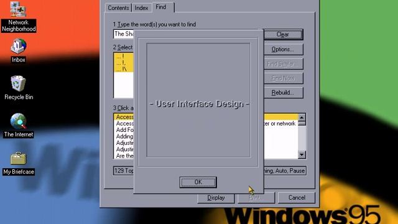This screenshot has width=398, height=224.
Task: Switch to the Contents tab
Action: (118, 8)
